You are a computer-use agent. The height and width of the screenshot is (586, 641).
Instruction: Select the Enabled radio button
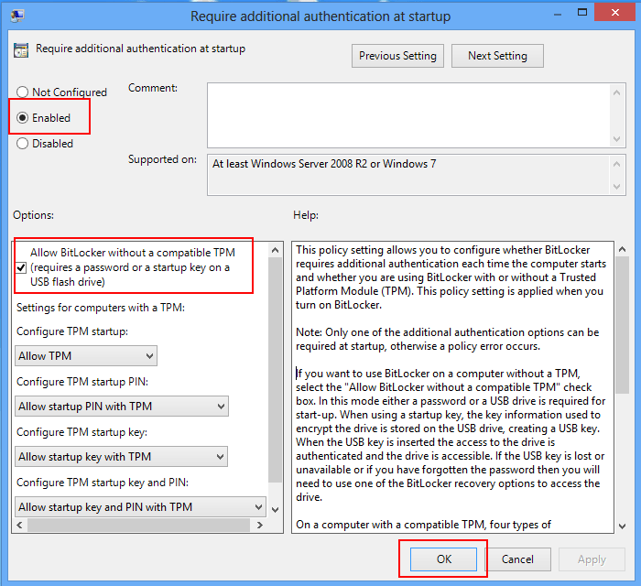click(22, 118)
